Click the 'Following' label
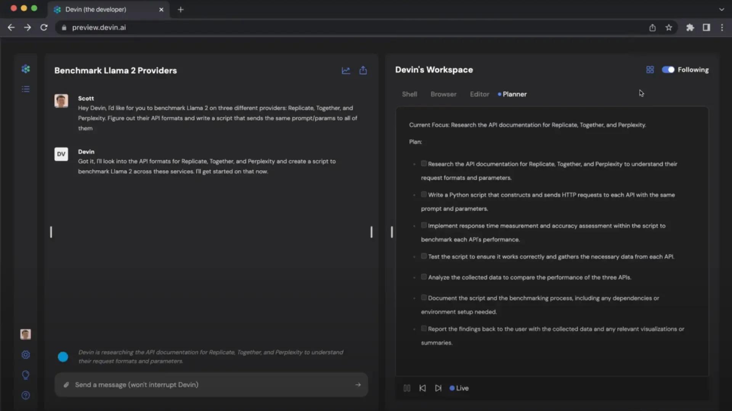The height and width of the screenshot is (411, 732). 693,70
